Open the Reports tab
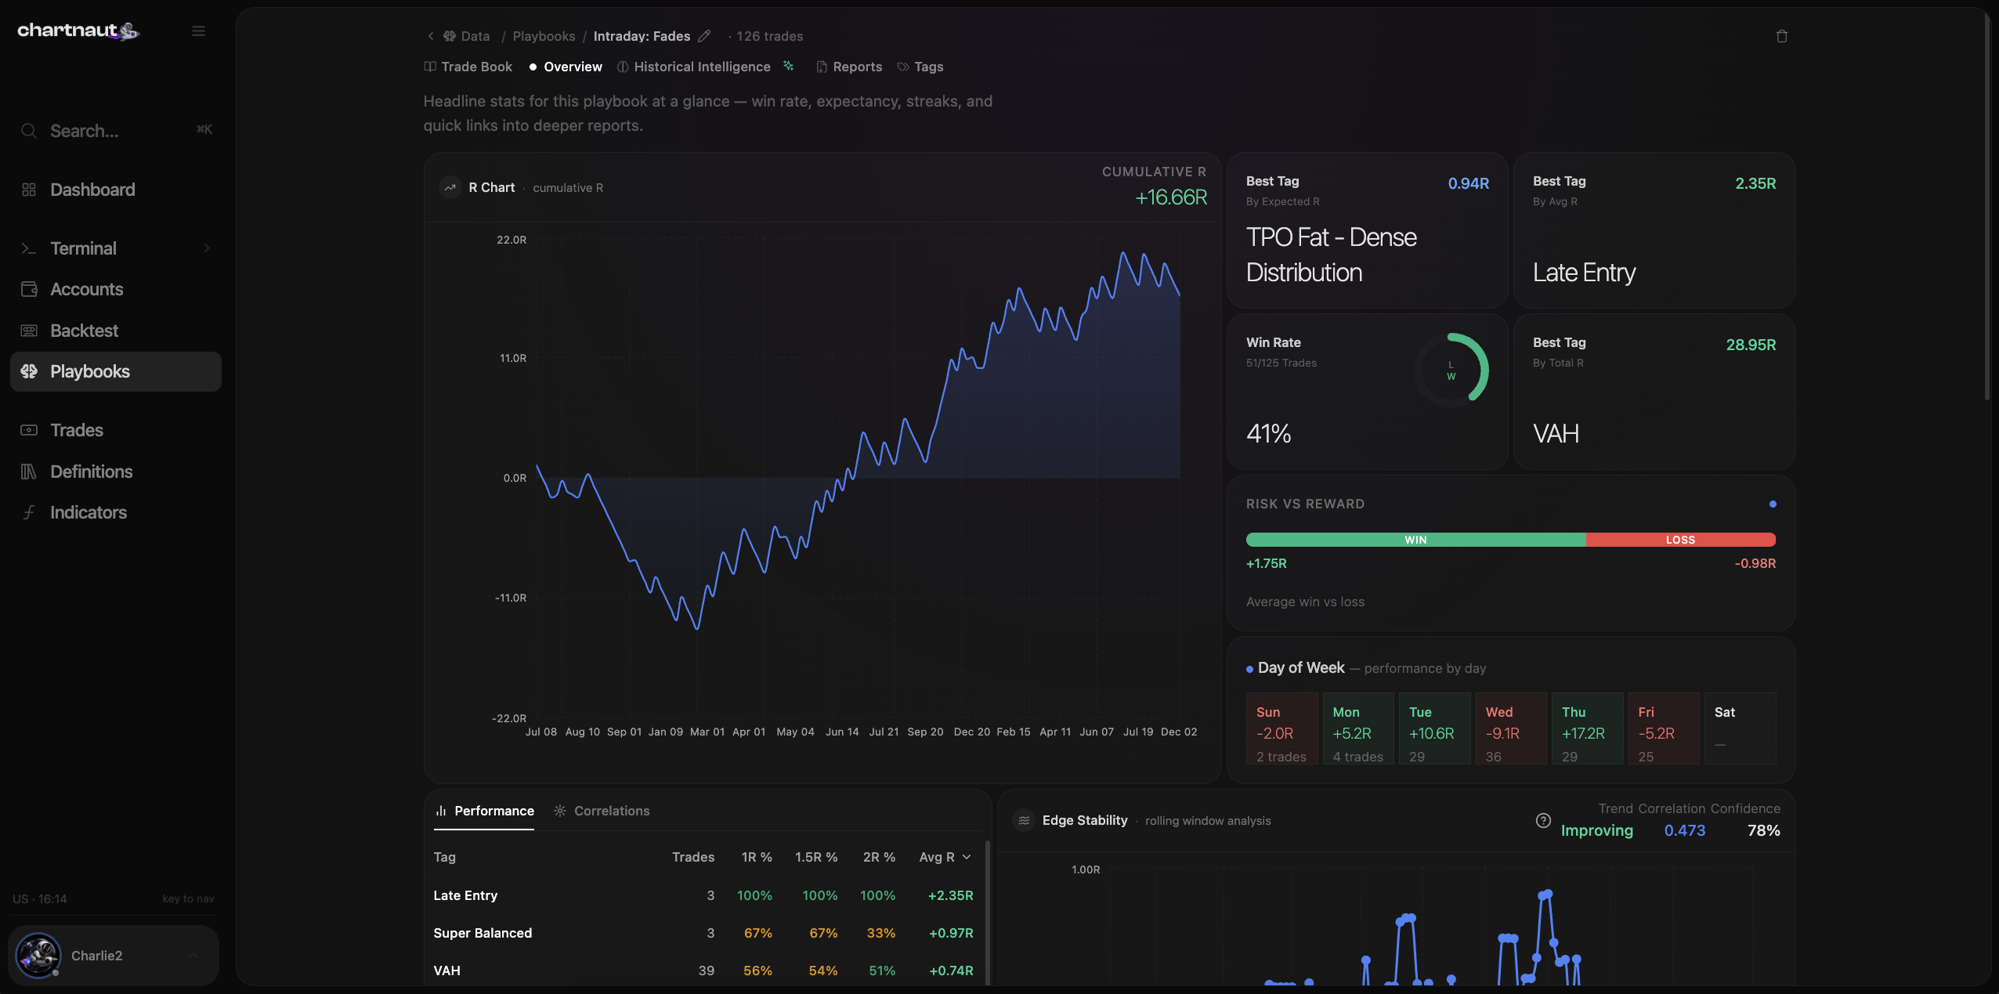 click(x=849, y=67)
